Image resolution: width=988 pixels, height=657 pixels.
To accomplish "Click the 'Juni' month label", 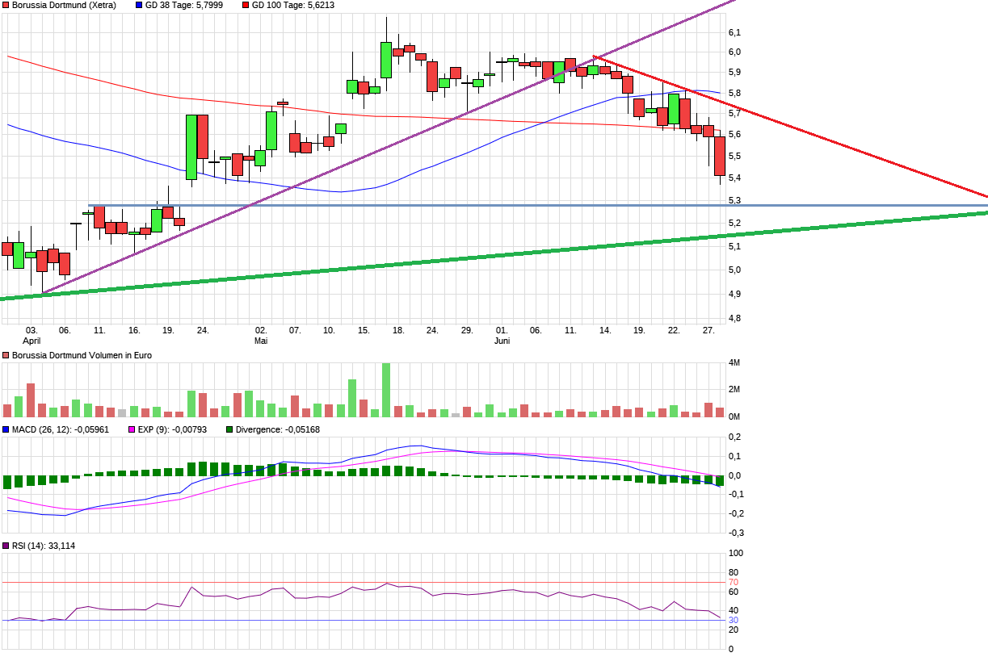I will pyautogui.click(x=502, y=341).
